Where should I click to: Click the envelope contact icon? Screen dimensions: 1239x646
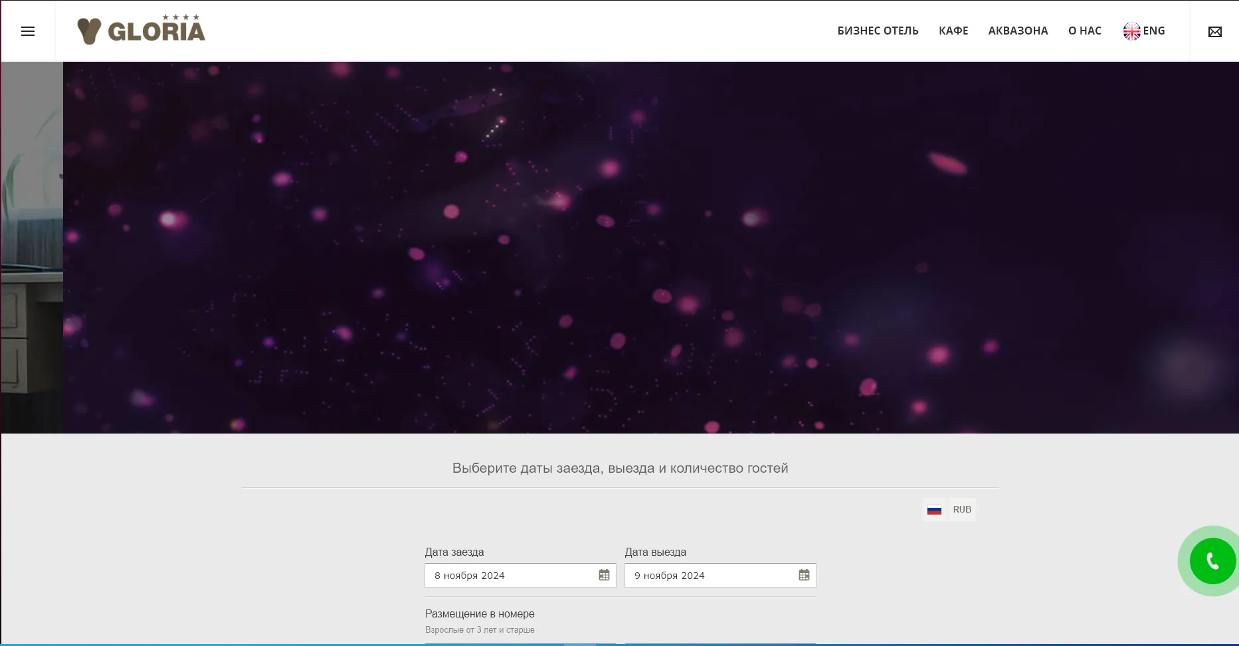click(x=1214, y=32)
